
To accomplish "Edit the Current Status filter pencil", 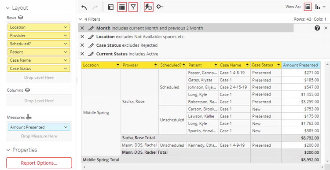I will coord(91,54).
